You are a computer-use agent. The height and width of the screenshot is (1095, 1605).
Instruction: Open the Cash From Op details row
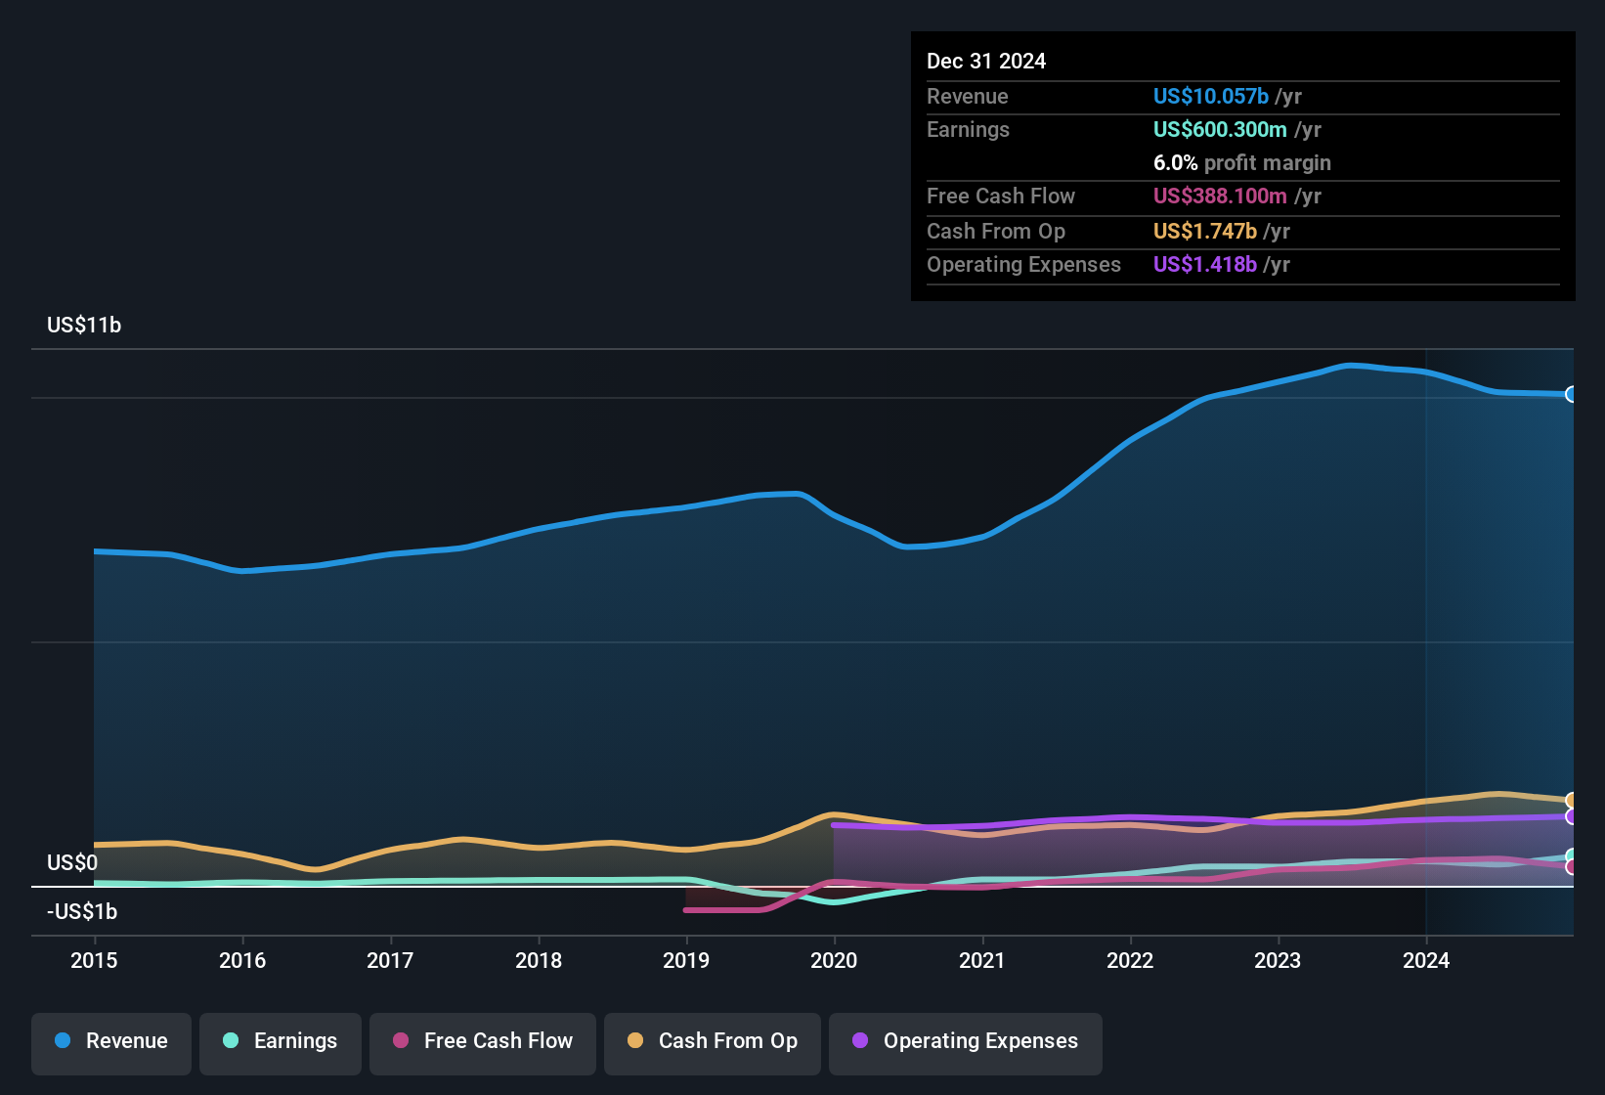pos(1242,232)
